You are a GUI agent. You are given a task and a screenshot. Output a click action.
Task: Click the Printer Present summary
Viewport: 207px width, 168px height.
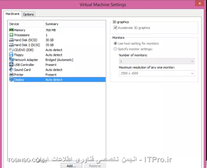(51, 75)
